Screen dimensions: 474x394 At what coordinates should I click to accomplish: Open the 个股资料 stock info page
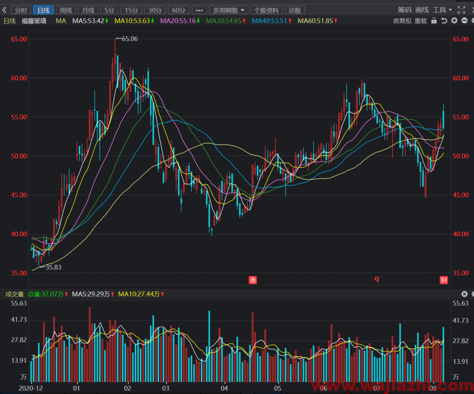[266, 10]
